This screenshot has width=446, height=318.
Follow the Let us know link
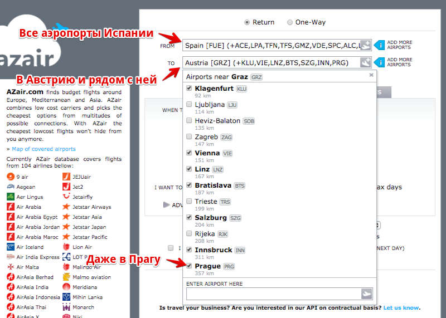click(x=401, y=308)
